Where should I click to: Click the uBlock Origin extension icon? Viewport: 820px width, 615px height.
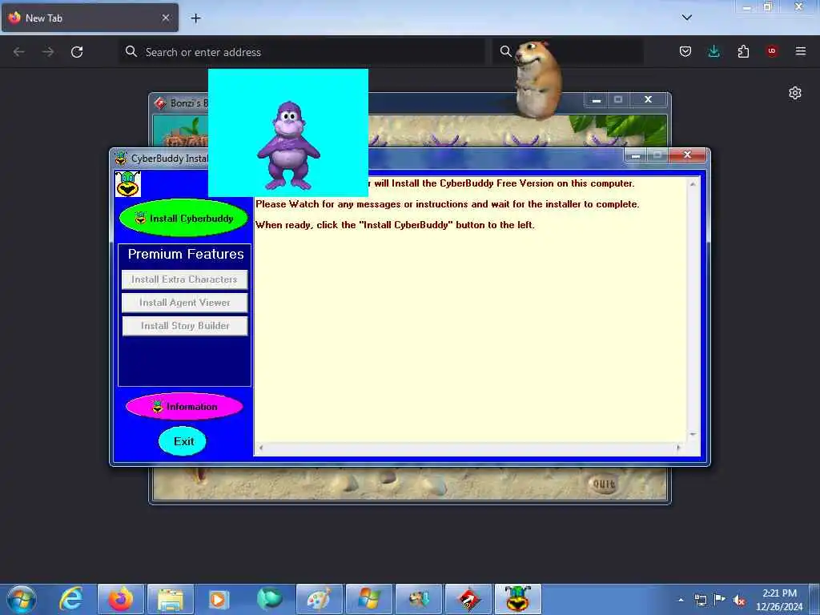click(772, 51)
